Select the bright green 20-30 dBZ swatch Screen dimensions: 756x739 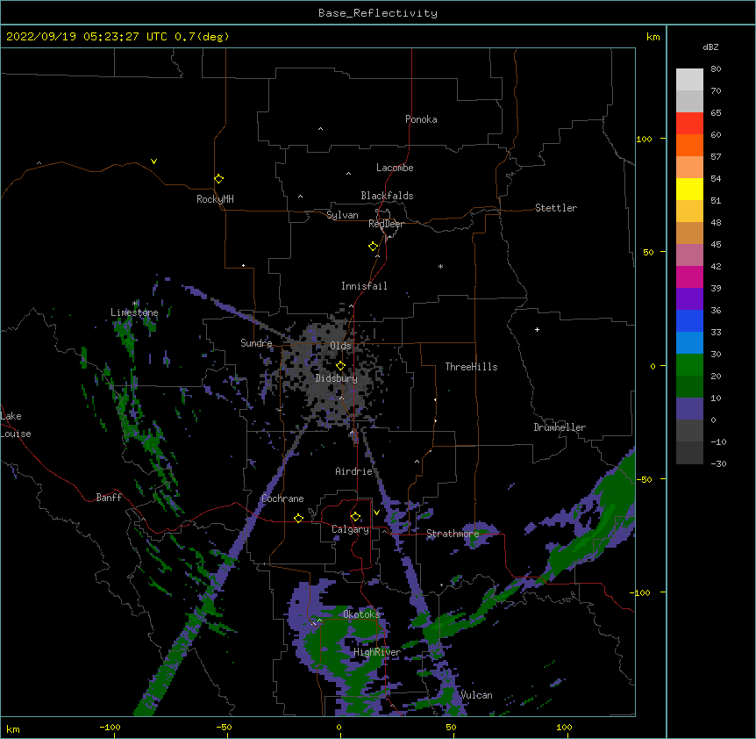[x=689, y=365]
